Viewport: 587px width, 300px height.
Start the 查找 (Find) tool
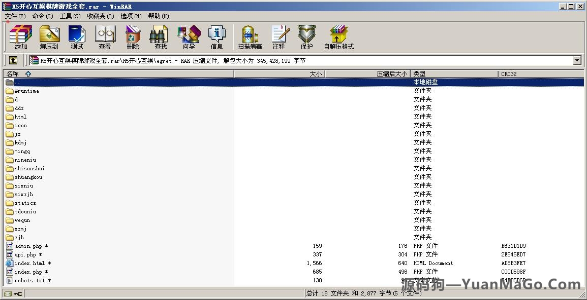pos(160,36)
